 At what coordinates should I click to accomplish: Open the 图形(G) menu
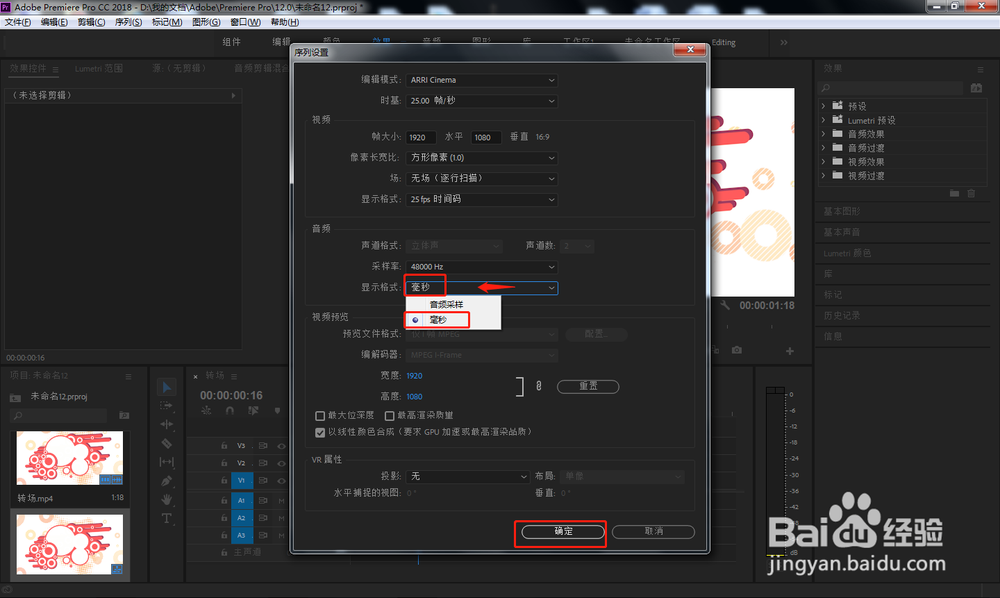pyautogui.click(x=206, y=22)
